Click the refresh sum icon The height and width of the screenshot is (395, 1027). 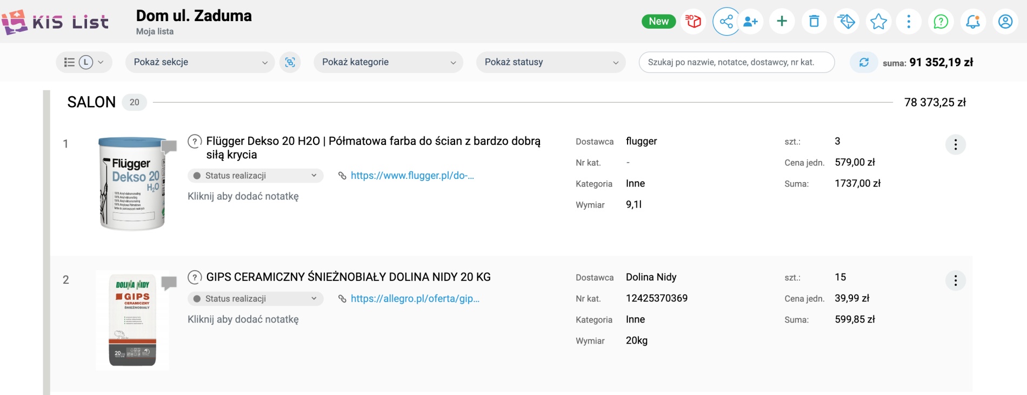(x=864, y=62)
